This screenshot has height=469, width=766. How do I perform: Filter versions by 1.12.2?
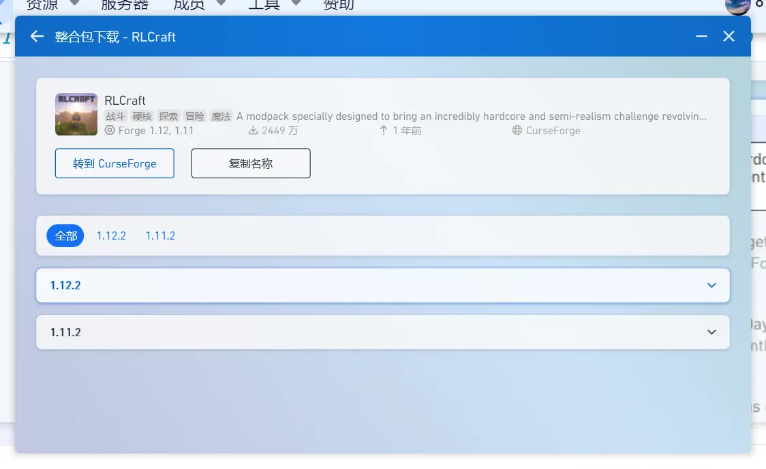[111, 236]
